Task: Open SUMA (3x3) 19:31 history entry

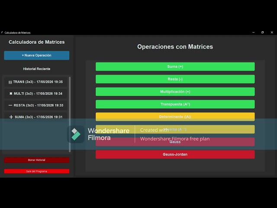Action: click(35, 117)
